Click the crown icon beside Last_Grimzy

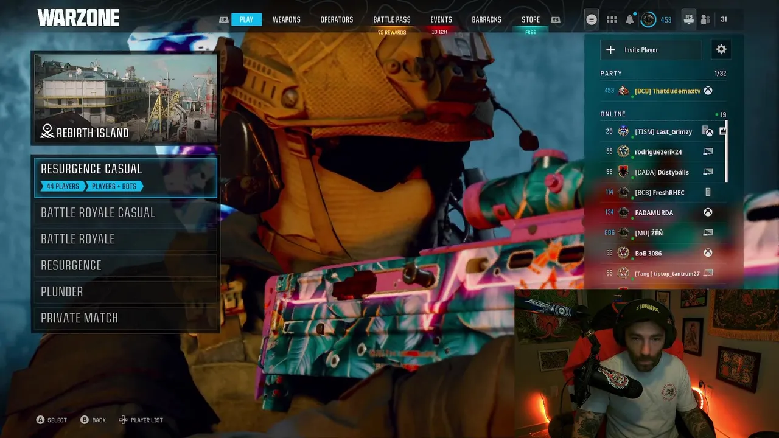tap(722, 131)
